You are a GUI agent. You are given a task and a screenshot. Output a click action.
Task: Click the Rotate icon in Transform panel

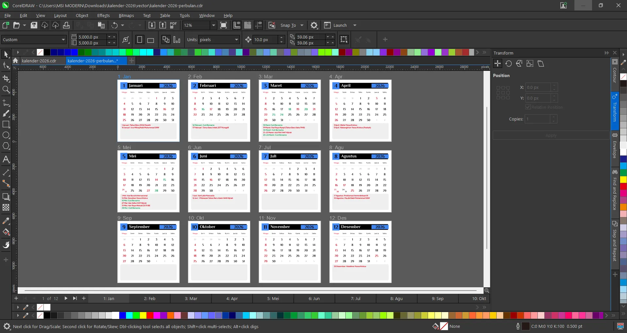508,64
